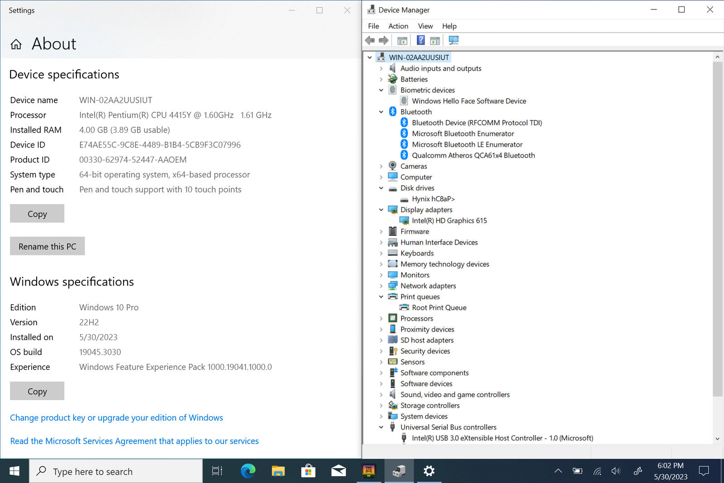Open the Wi-Fi network tray icon

pyautogui.click(x=597, y=471)
